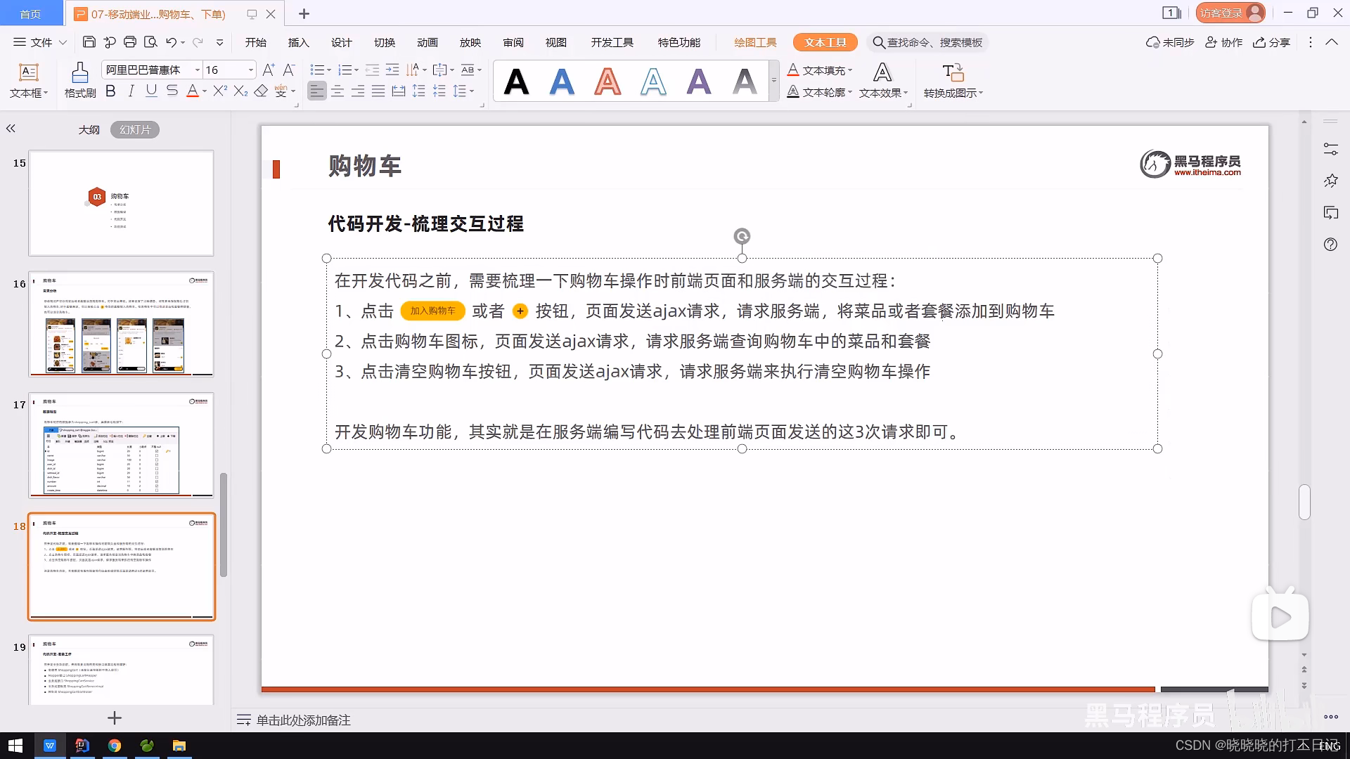The width and height of the screenshot is (1350, 759).
Task: Expand the bullet list options
Action: (329, 70)
